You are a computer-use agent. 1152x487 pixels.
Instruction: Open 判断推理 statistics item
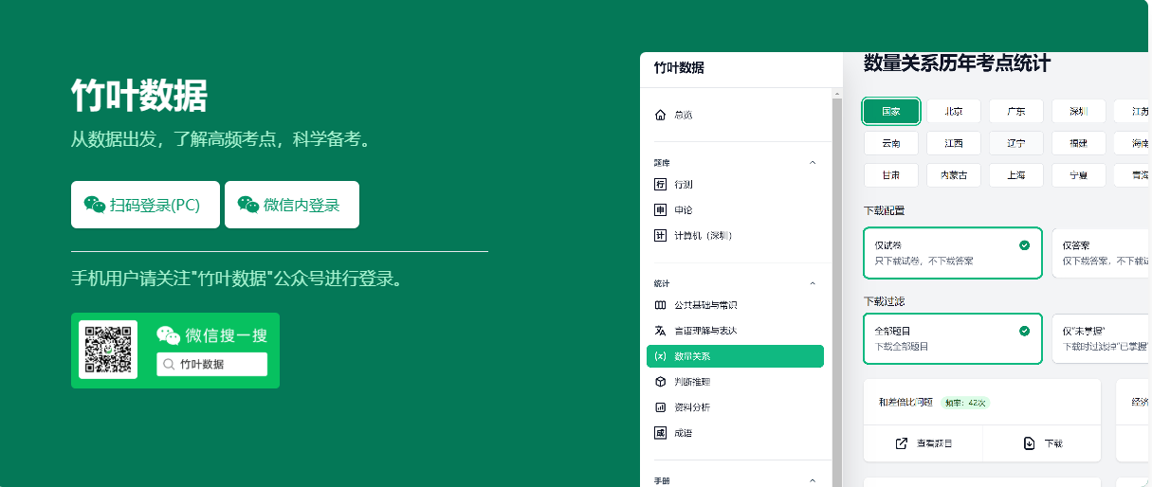735,382
